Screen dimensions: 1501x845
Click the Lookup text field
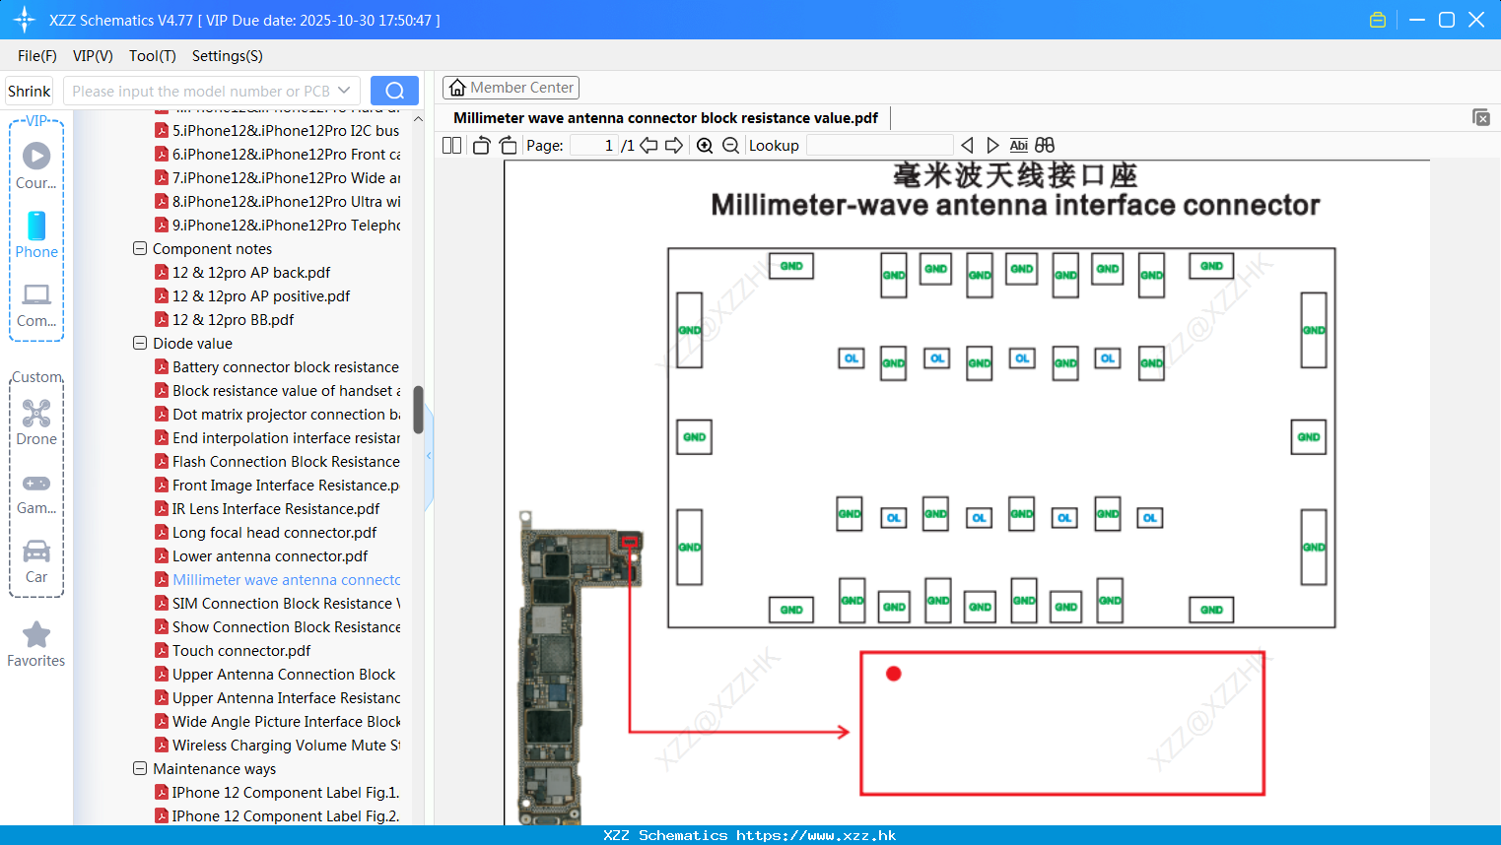tap(879, 145)
